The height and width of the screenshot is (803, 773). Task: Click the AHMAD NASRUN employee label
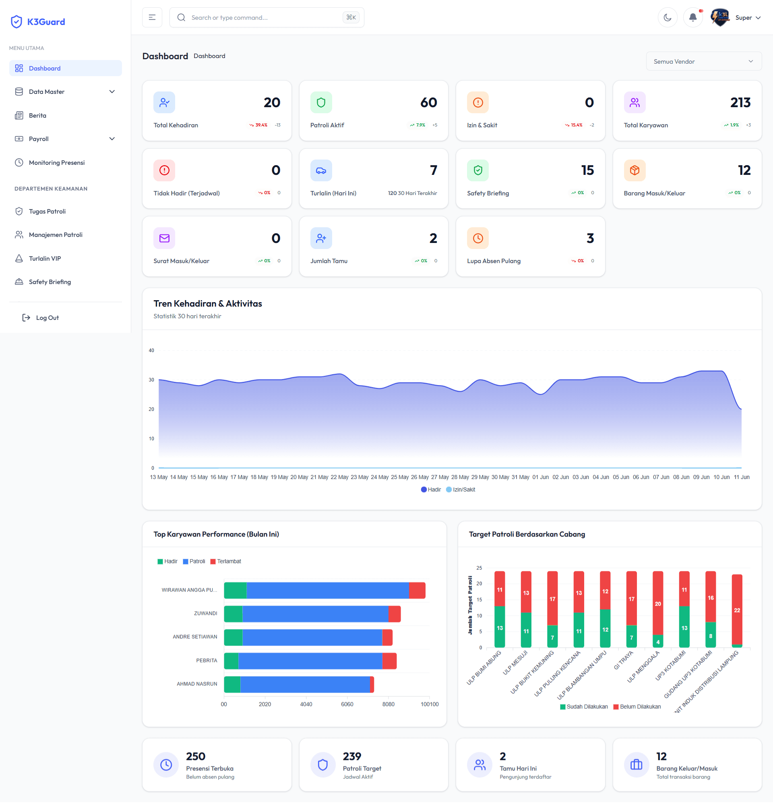tap(197, 684)
